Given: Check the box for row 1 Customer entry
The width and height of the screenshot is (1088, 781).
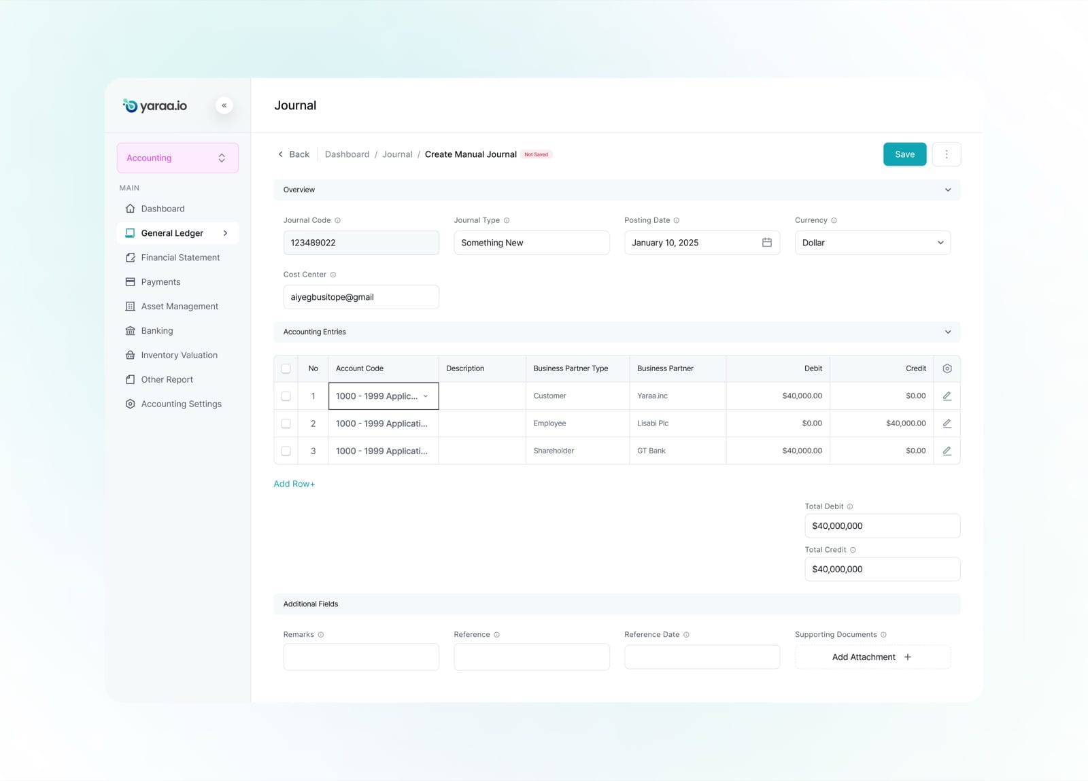Looking at the screenshot, I should (286, 396).
